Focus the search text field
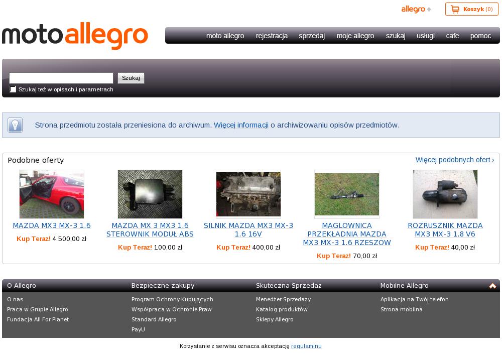 coord(61,78)
